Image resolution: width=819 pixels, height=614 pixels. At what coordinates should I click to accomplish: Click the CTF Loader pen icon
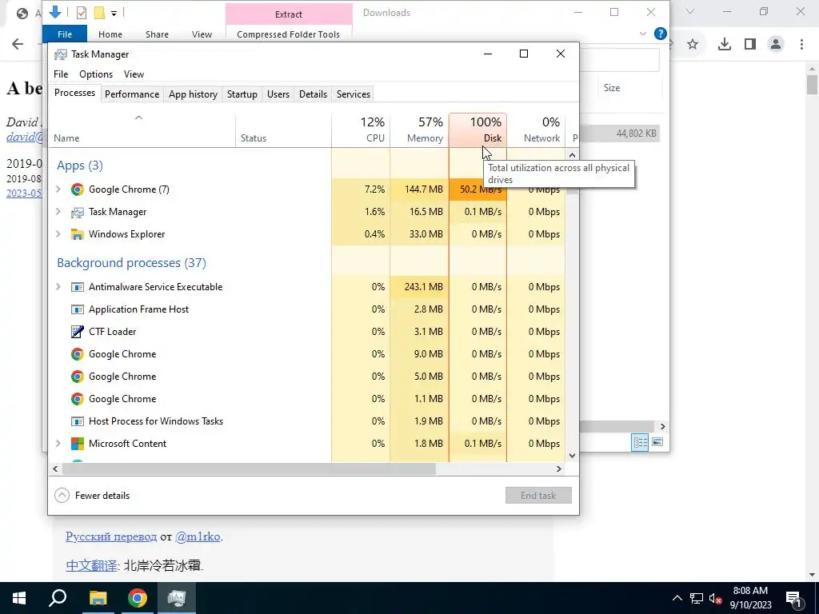pyautogui.click(x=78, y=332)
